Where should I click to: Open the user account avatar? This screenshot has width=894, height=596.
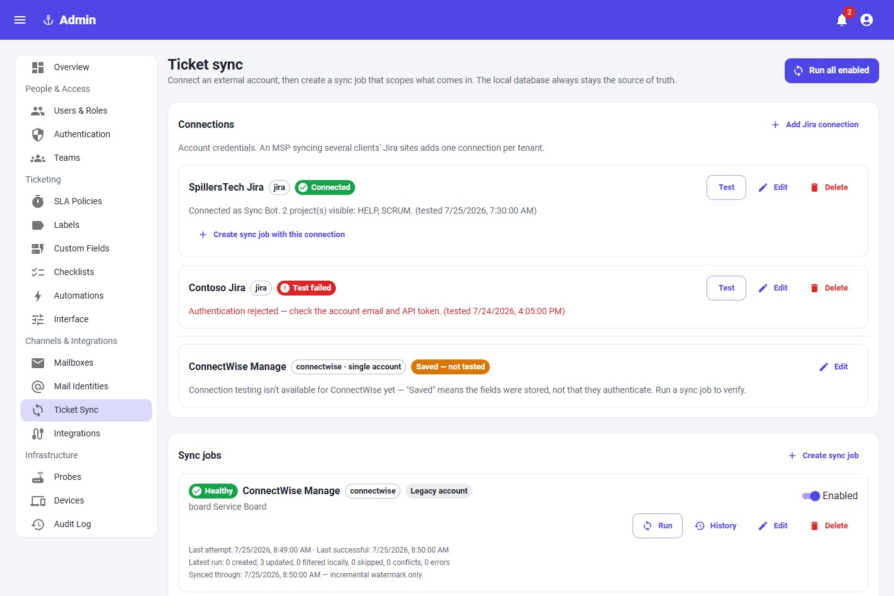tap(867, 20)
